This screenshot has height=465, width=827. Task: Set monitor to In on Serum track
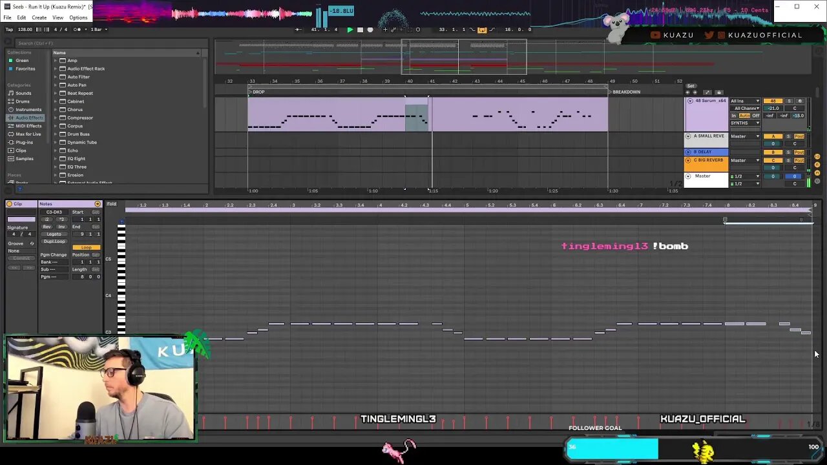[x=733, y=116]
